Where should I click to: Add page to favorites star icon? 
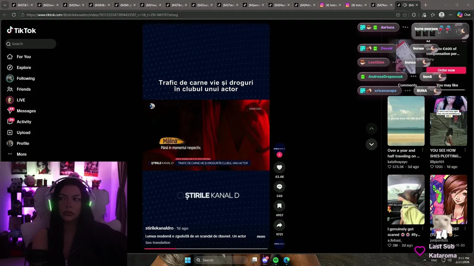tap(405, 15)
